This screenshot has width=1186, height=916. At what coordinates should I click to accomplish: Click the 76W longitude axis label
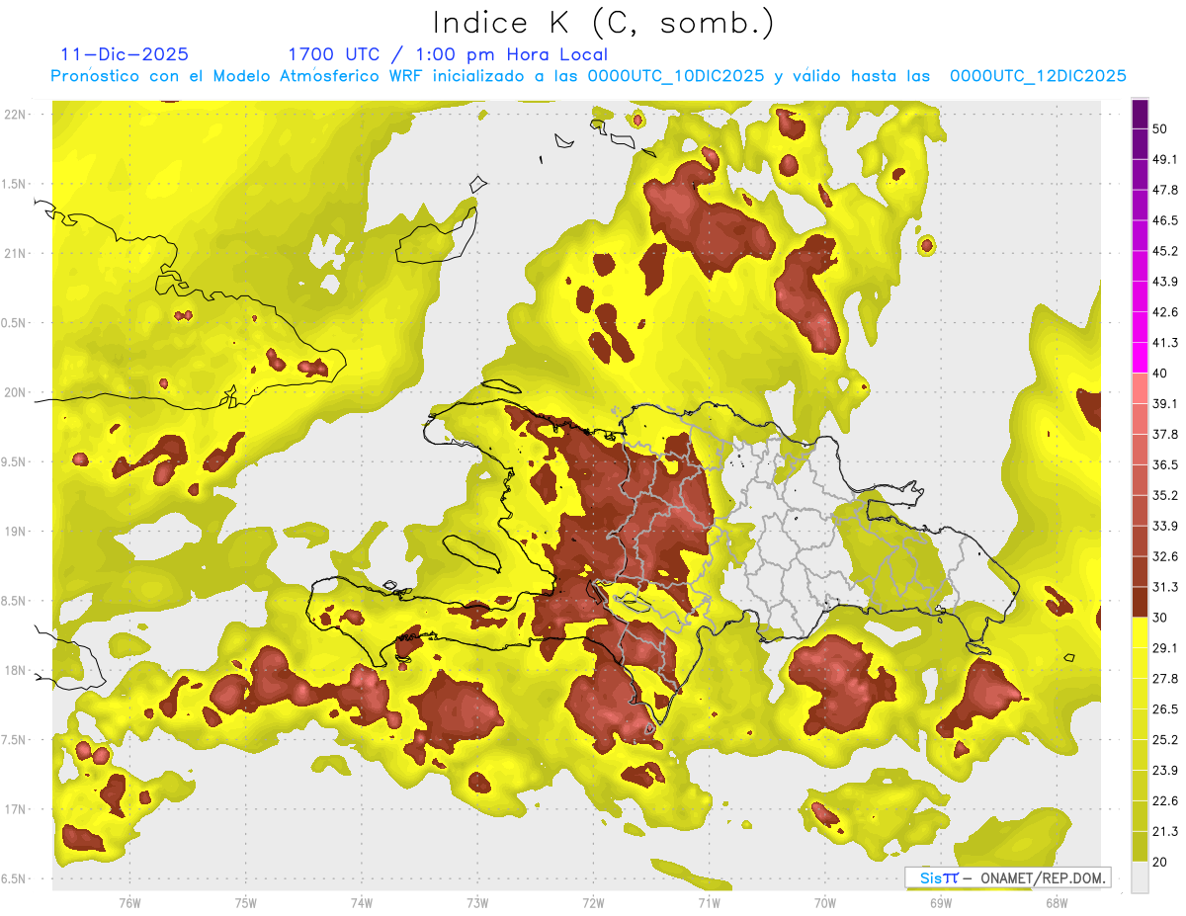[x=128, y=902]
